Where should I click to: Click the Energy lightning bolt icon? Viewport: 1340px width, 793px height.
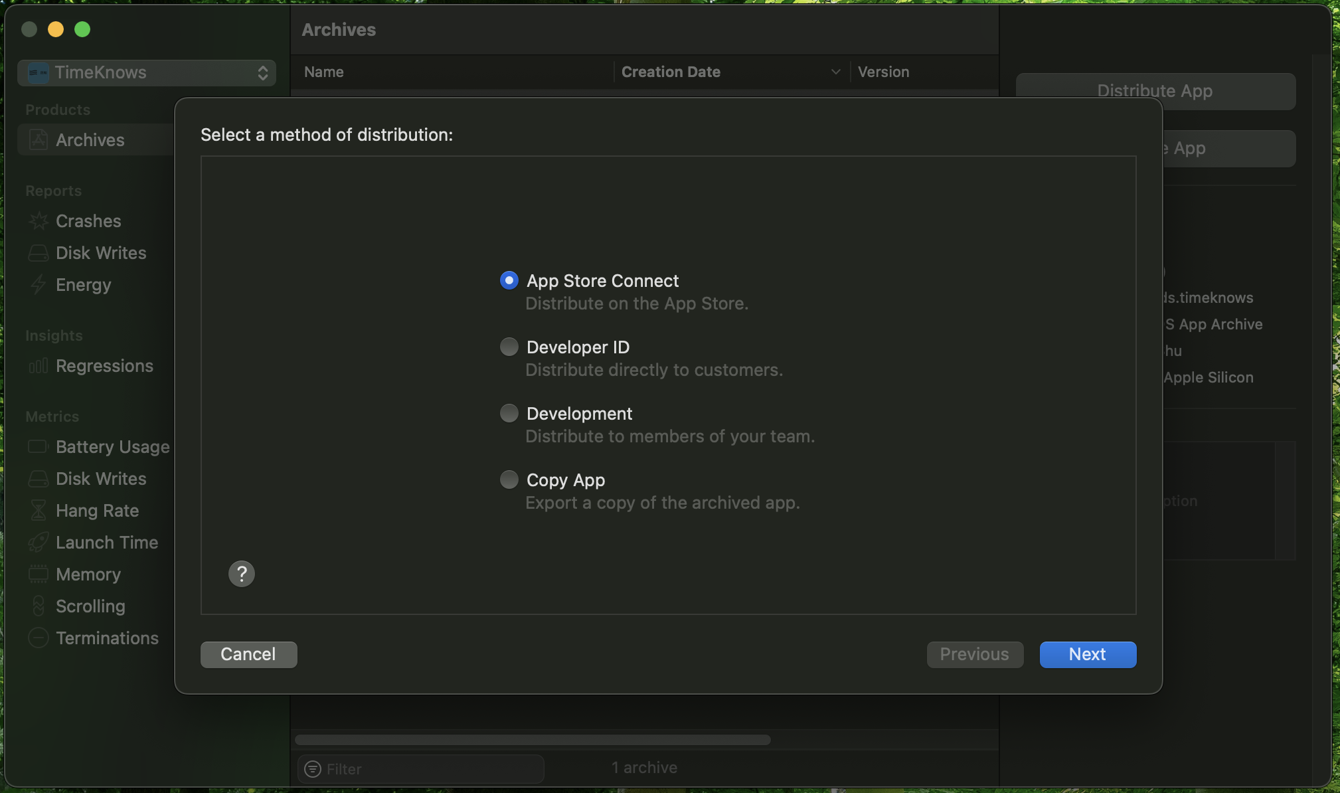tap(39, 285)
